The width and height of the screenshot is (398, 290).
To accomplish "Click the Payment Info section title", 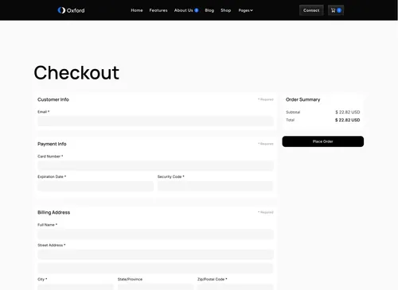I will coord(52,144).
